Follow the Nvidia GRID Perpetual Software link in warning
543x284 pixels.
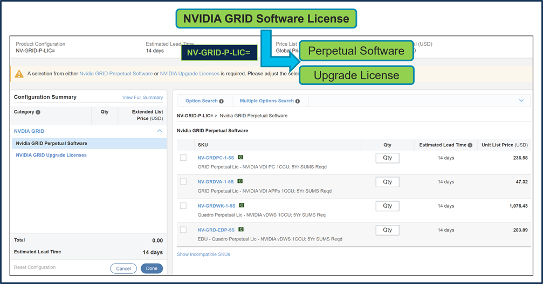click(116, 74)
